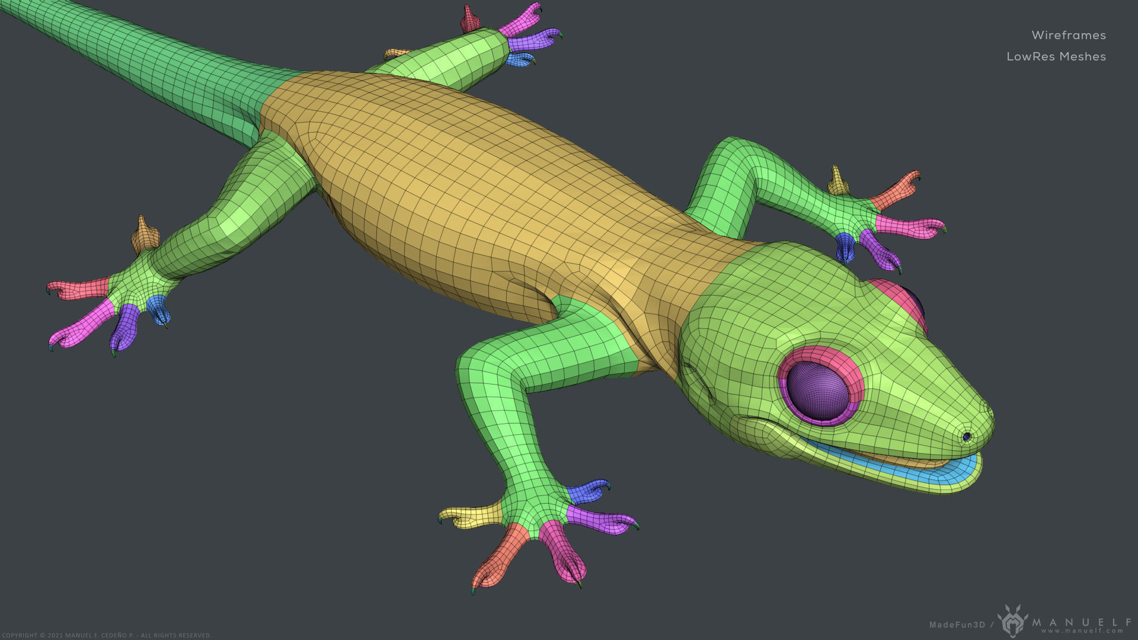Click the MANUELF logo emblem
This screenshot has height=640, width=1138.
pyautogui.click(x=1012, y=621)
